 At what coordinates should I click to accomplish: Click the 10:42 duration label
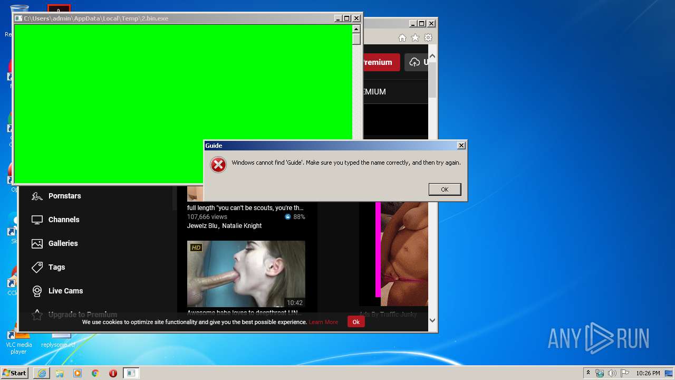[294, 303]
